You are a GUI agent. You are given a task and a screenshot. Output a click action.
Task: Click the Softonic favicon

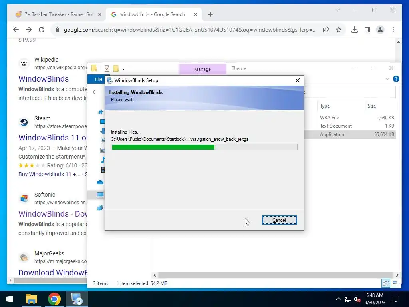pos(24,198)
